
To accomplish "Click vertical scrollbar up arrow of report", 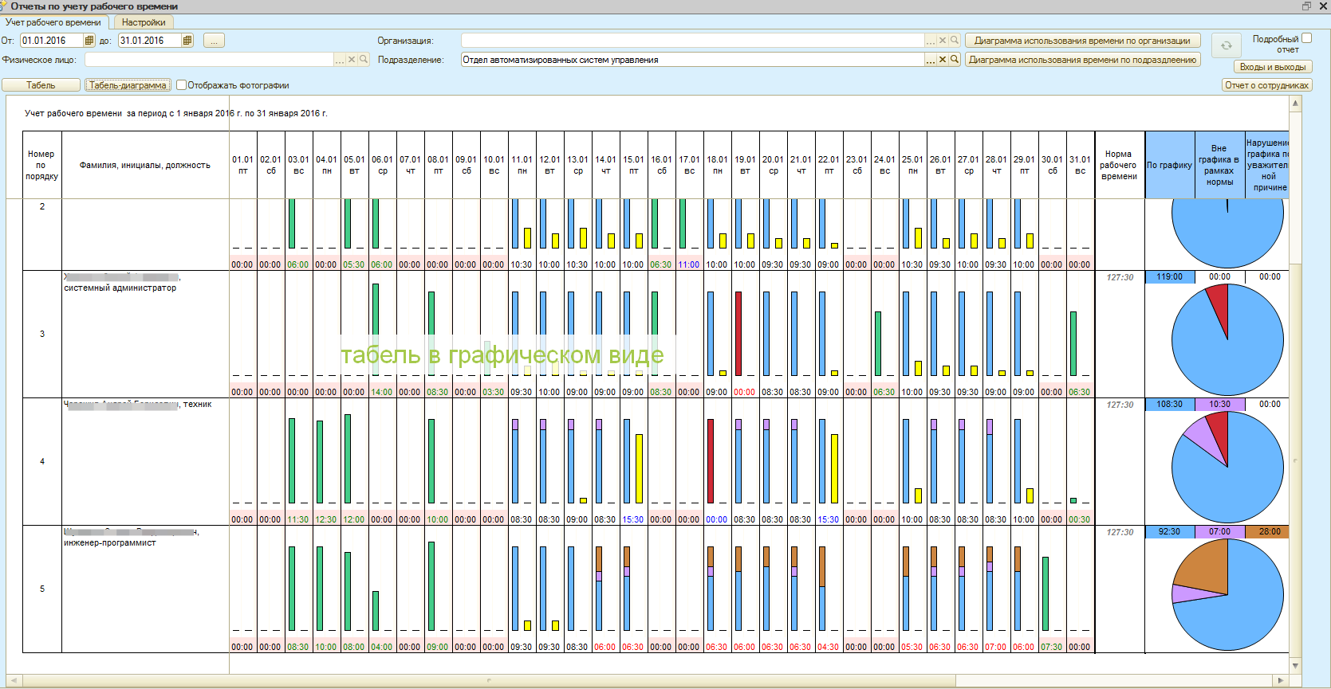I will click(x=1295, y=103).
